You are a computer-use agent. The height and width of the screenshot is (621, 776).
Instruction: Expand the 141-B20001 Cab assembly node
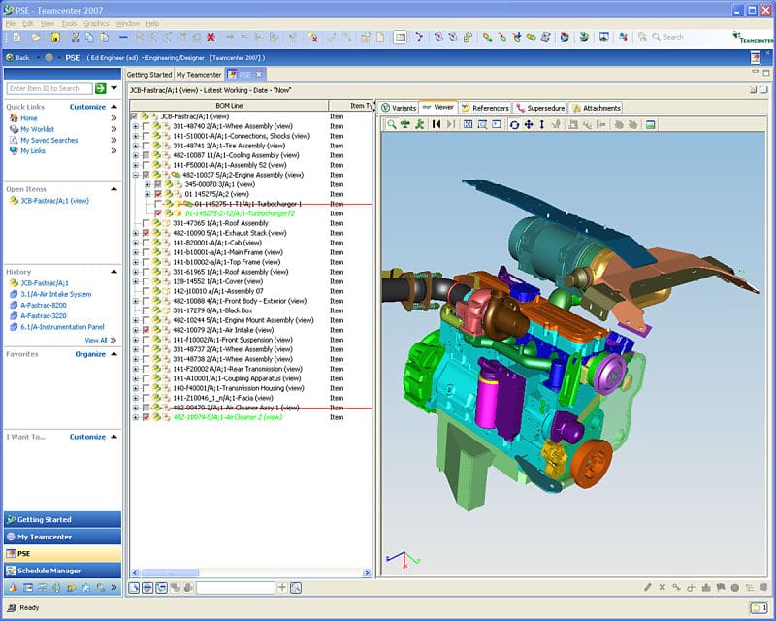click(x=137, y=243)
